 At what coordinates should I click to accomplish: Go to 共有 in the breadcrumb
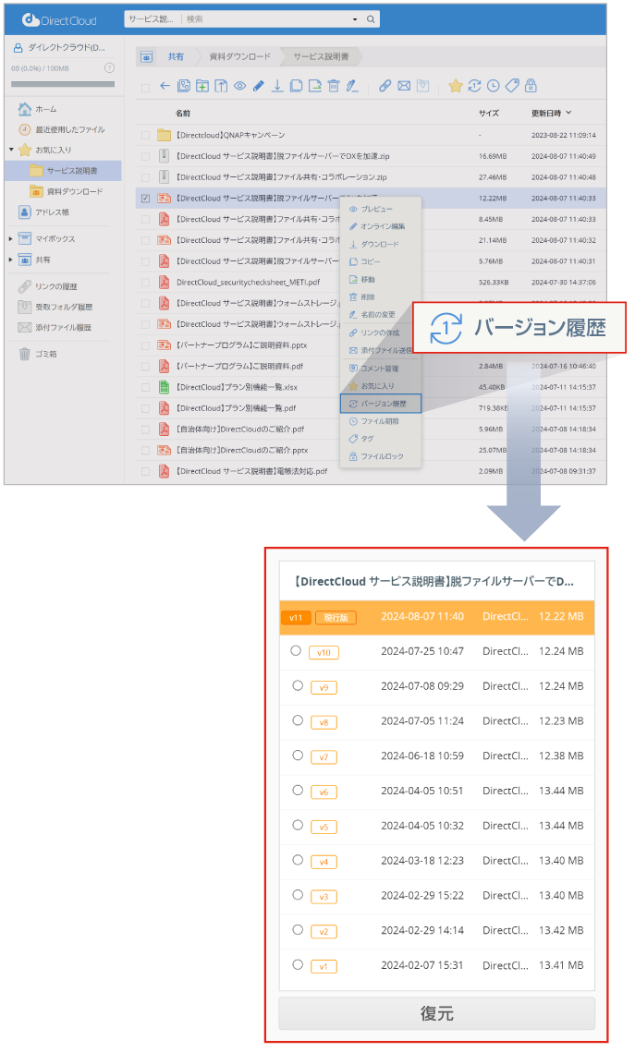[176, 57]
